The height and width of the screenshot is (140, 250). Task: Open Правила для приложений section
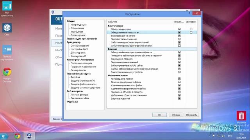point(82,39)
